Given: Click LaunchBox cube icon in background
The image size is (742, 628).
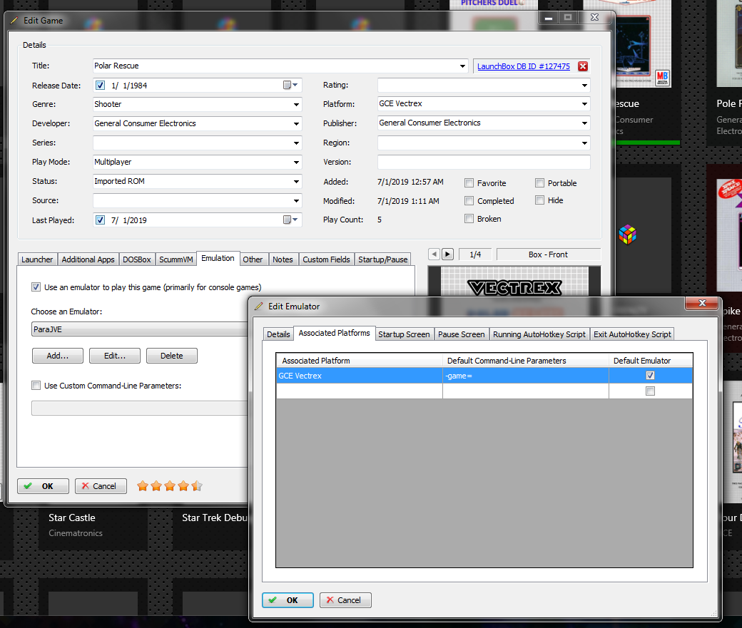Looking at the screenshot, I should (x=627, y=235).
